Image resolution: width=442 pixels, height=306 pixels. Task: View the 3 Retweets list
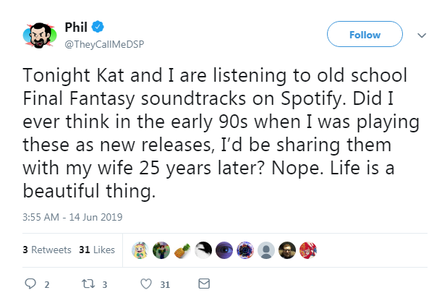click(47, 250)
